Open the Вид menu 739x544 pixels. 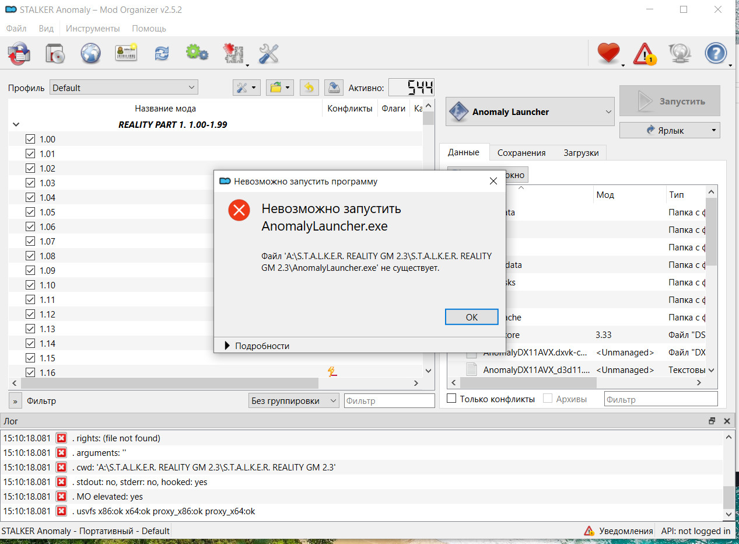[46, 28]
